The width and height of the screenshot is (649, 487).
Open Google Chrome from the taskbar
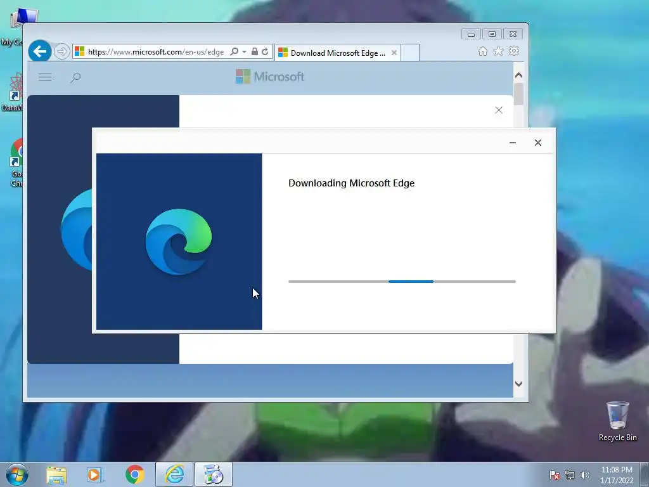(x=134, y=474)
